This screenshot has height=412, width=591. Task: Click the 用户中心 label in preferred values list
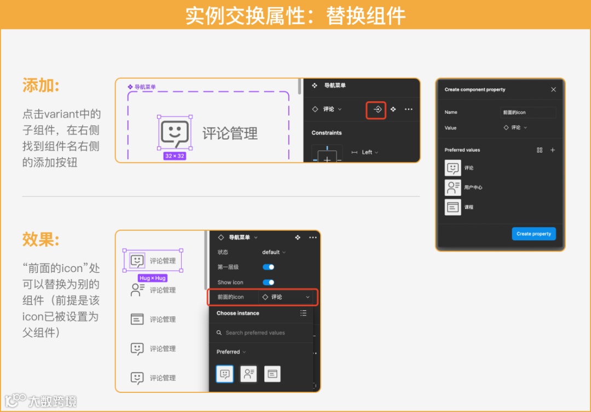tap(473, 187)
